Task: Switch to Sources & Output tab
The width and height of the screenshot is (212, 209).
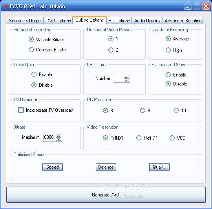Action: [x=25, y=21]
